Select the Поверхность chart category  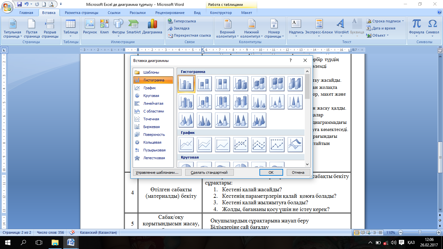tap(153, 135)
